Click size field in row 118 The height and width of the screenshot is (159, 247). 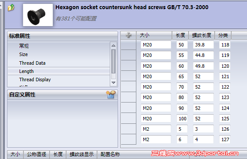[x=156, y=45]
